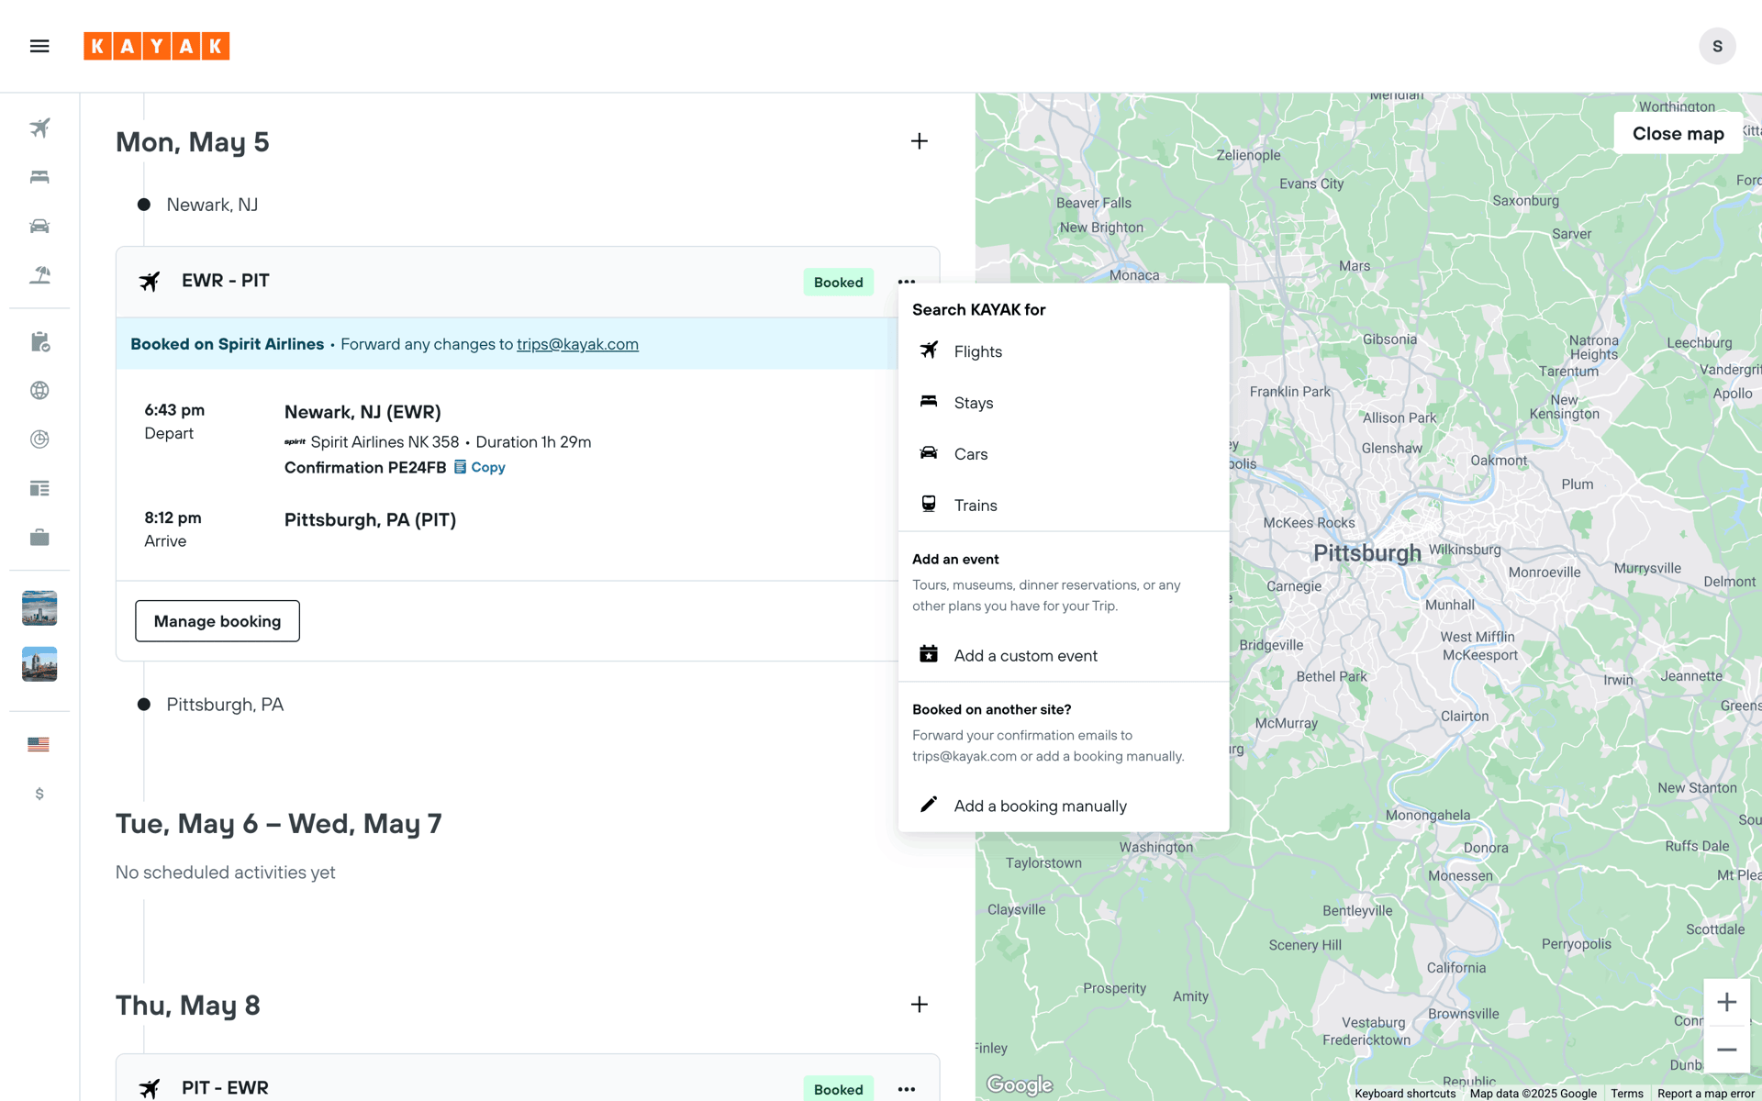Viewport: 1762px width, 1101px height.
Task: Open the user account avatar S
Action: pyautogui.click(x=1717, y=46)
